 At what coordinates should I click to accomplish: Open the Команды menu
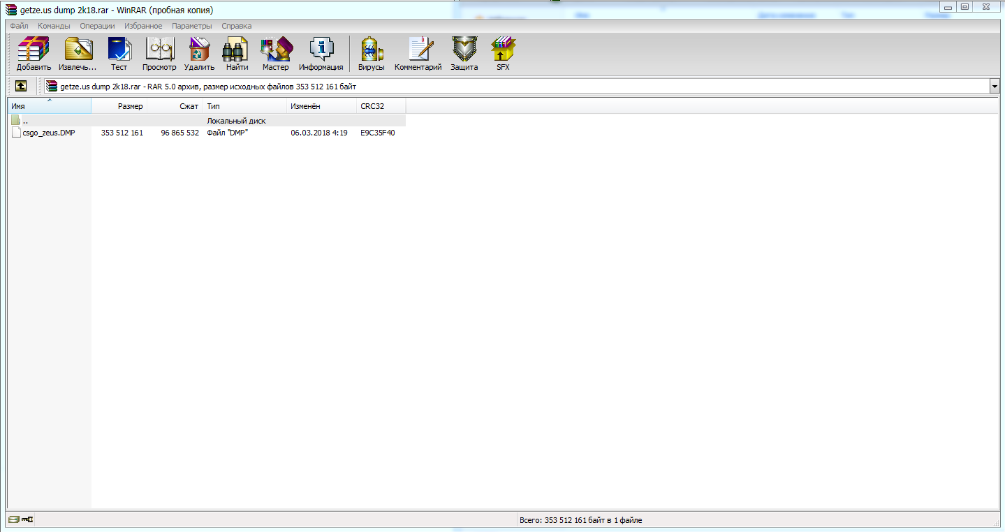(54, 26)
